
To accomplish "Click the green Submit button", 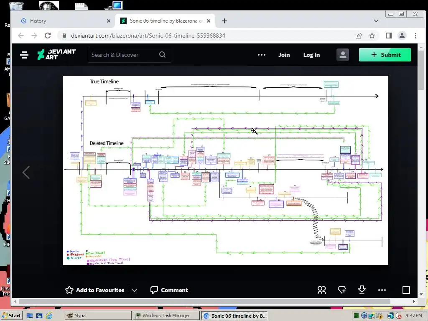I will point(385,55).
